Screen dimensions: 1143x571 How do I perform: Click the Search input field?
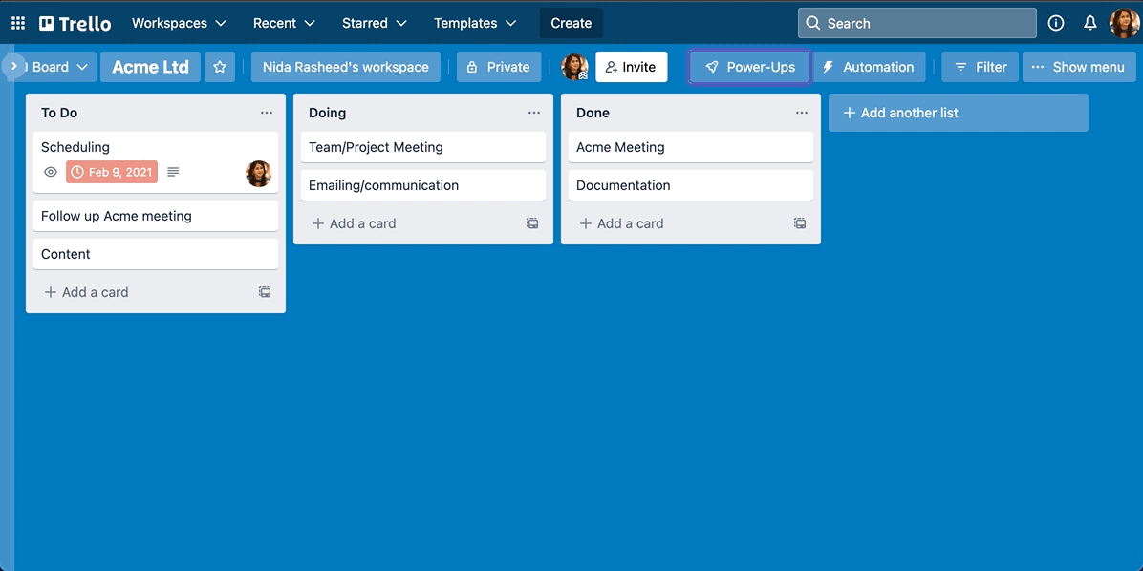(x=917, y=23)
